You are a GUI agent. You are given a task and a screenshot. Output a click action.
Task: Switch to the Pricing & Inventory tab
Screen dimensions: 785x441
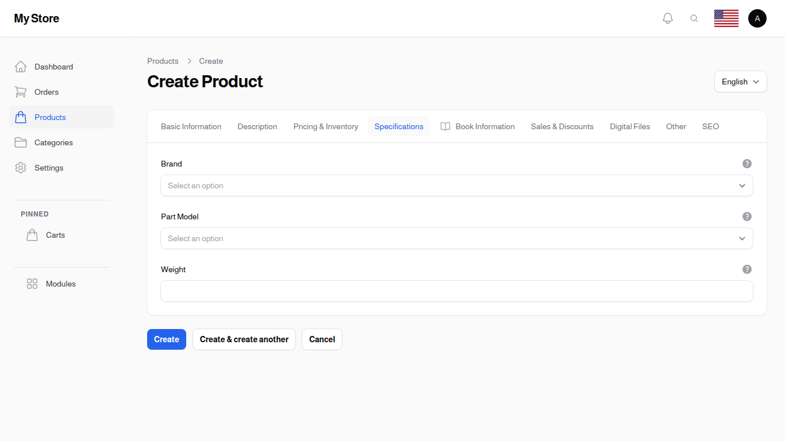(x=325, y=126)
